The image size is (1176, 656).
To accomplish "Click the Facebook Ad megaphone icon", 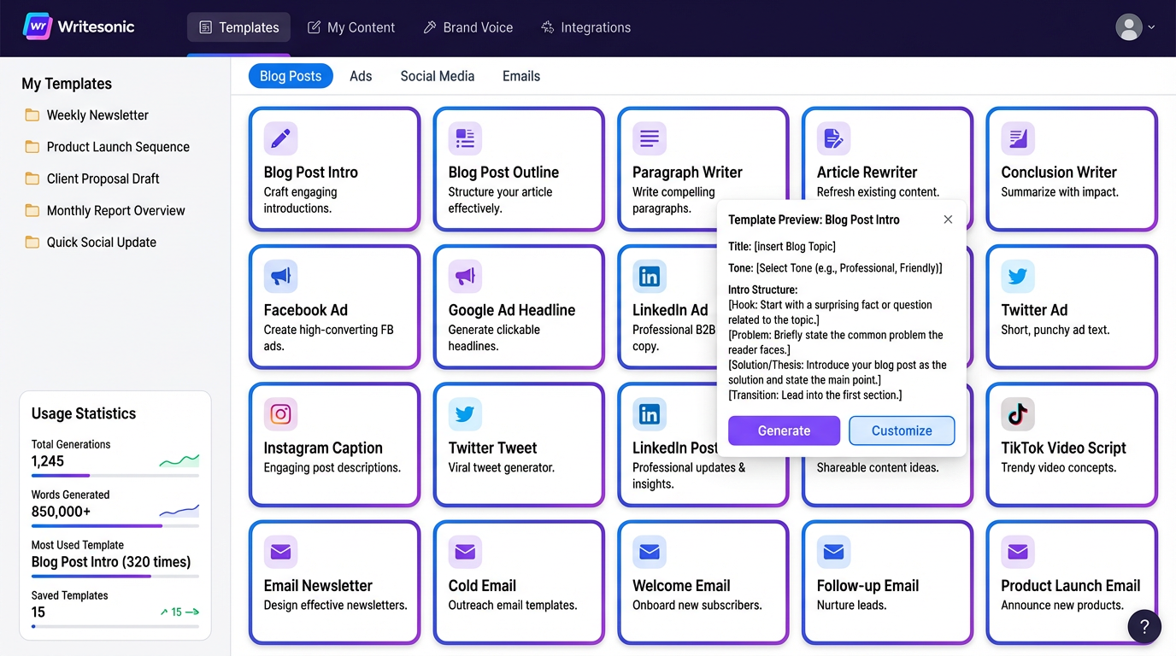I will click(280, 276).
